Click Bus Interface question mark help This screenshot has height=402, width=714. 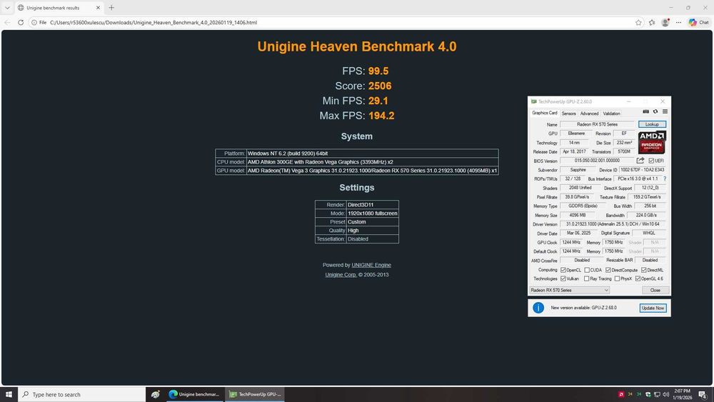pyautogui.click(x=665, y=179)
